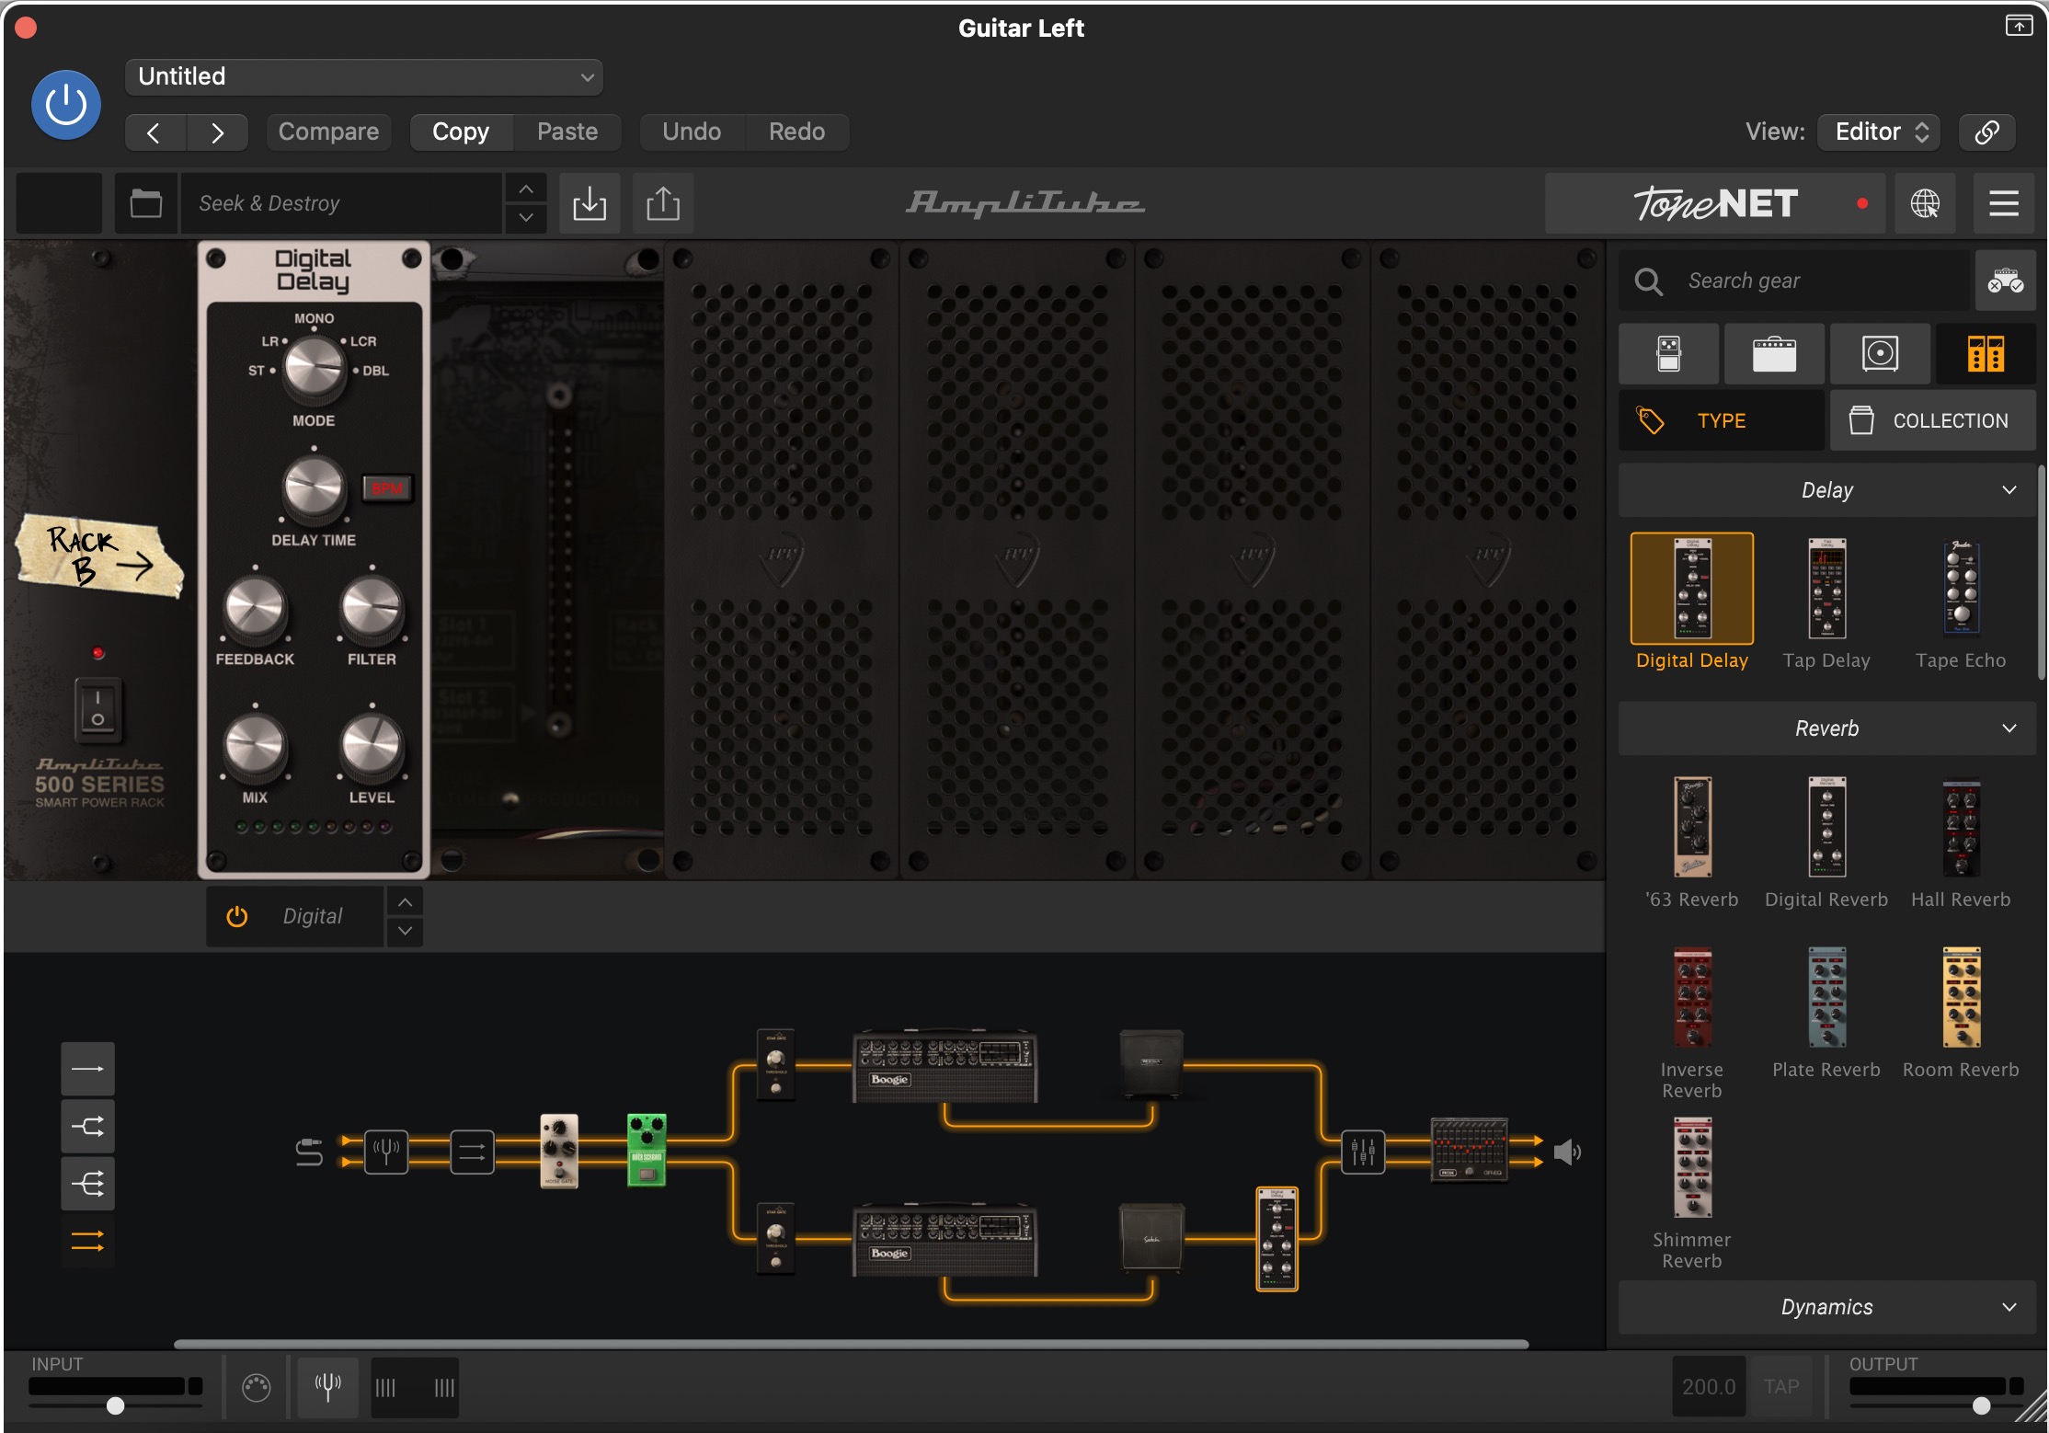
Task: Click the export share preset icon
Action: pyautogui.click(x=662, y=203)
